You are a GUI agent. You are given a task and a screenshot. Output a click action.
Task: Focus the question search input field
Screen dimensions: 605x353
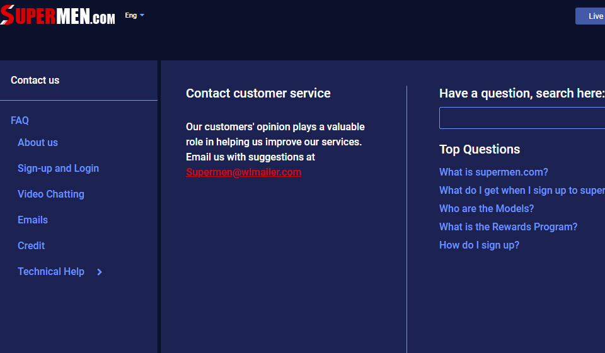click(522, 118)
